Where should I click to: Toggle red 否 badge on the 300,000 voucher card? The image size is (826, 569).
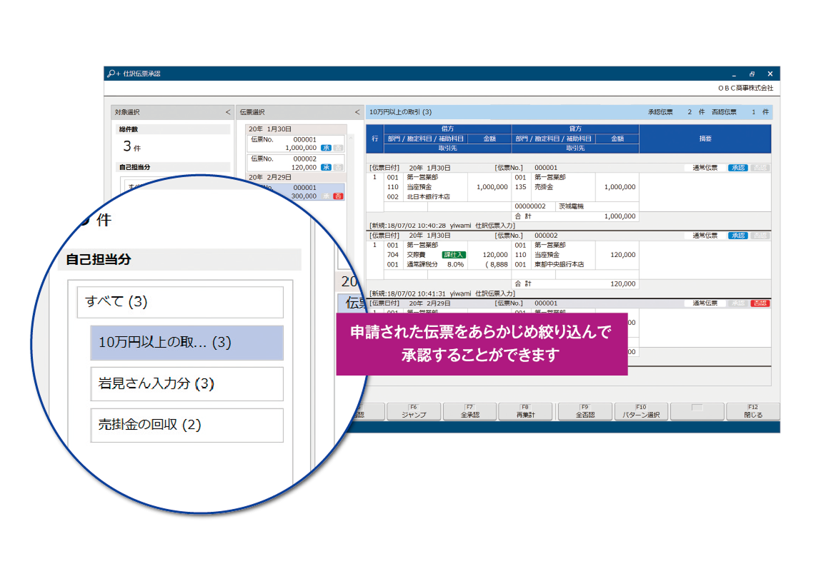[x=338, y=196]
